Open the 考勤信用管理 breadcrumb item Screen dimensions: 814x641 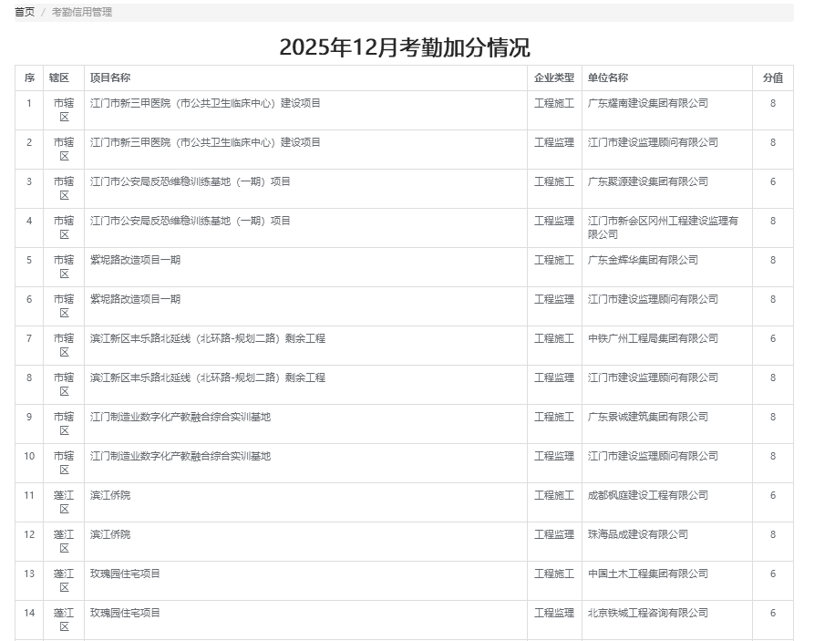81,12
